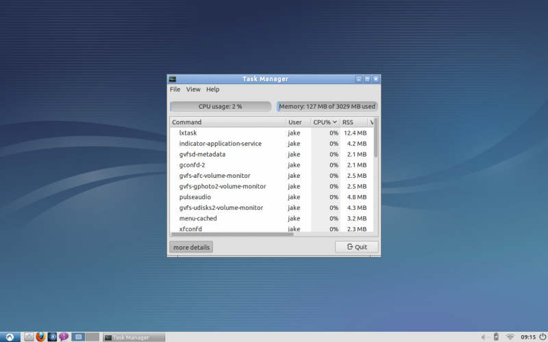Select gvfs-gphoto2-volume-monitor process
548x342 pixels.
click(x=271, y=186)
